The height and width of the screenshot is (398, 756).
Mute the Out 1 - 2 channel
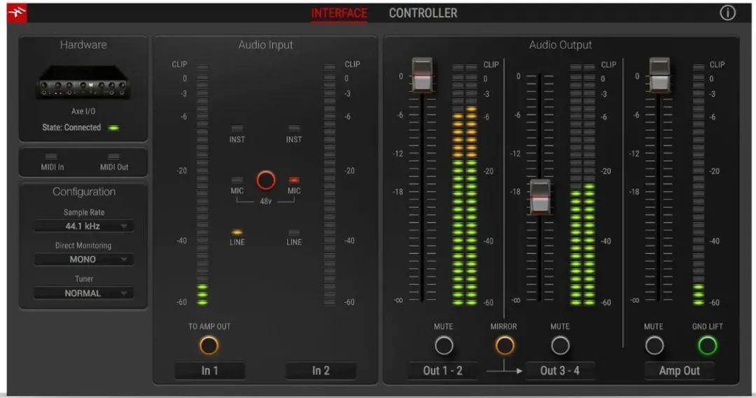click(444, 346)
